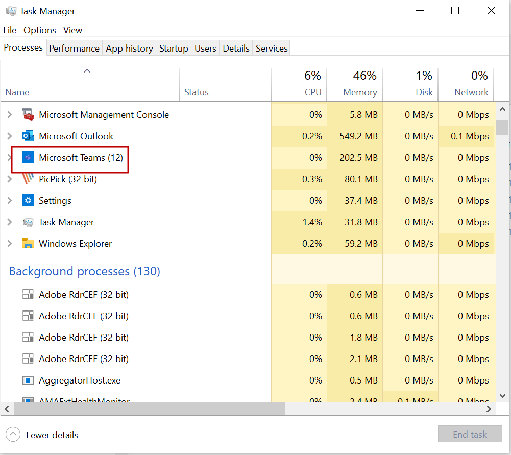This screenshot has width=511, height=455.
Task: Click the 5.8 MB memory value
Action: coord(363,114)
